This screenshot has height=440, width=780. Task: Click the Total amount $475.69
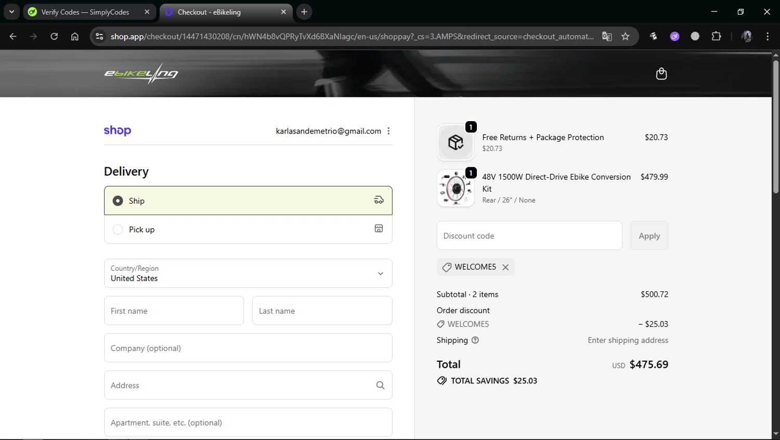[649, 364]
